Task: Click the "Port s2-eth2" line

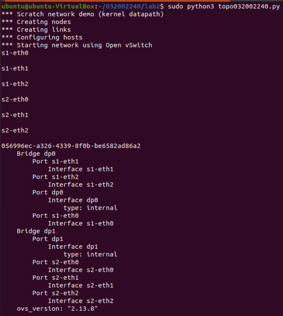Action: click(x=55, y=293)
